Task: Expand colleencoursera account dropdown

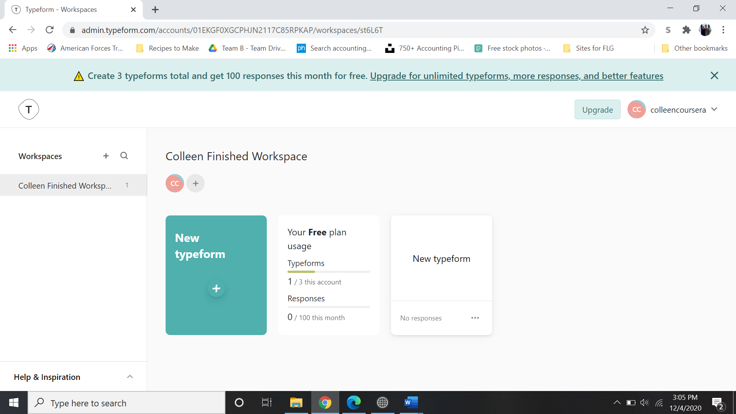Action: 714,110
